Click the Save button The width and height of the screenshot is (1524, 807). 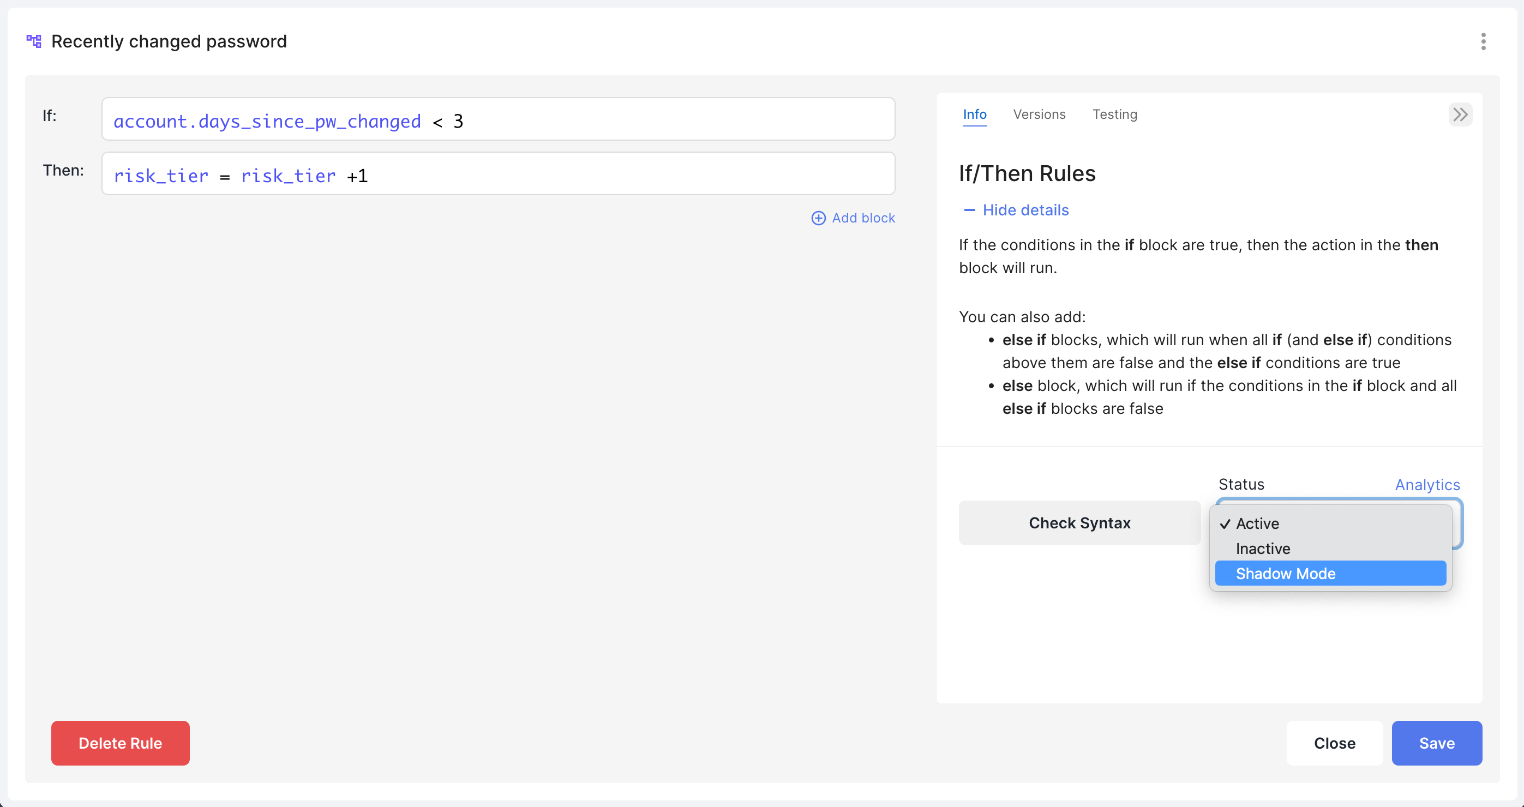1436,743
